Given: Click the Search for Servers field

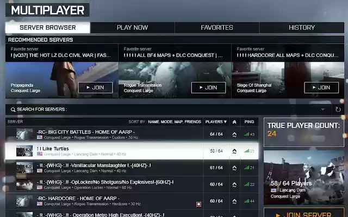Looking at the screenshot, I should tap(168, 110).
